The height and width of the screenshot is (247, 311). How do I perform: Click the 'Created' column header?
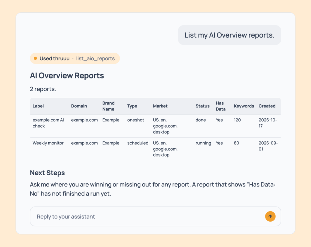pyautogui.click(x=267, y=106)
